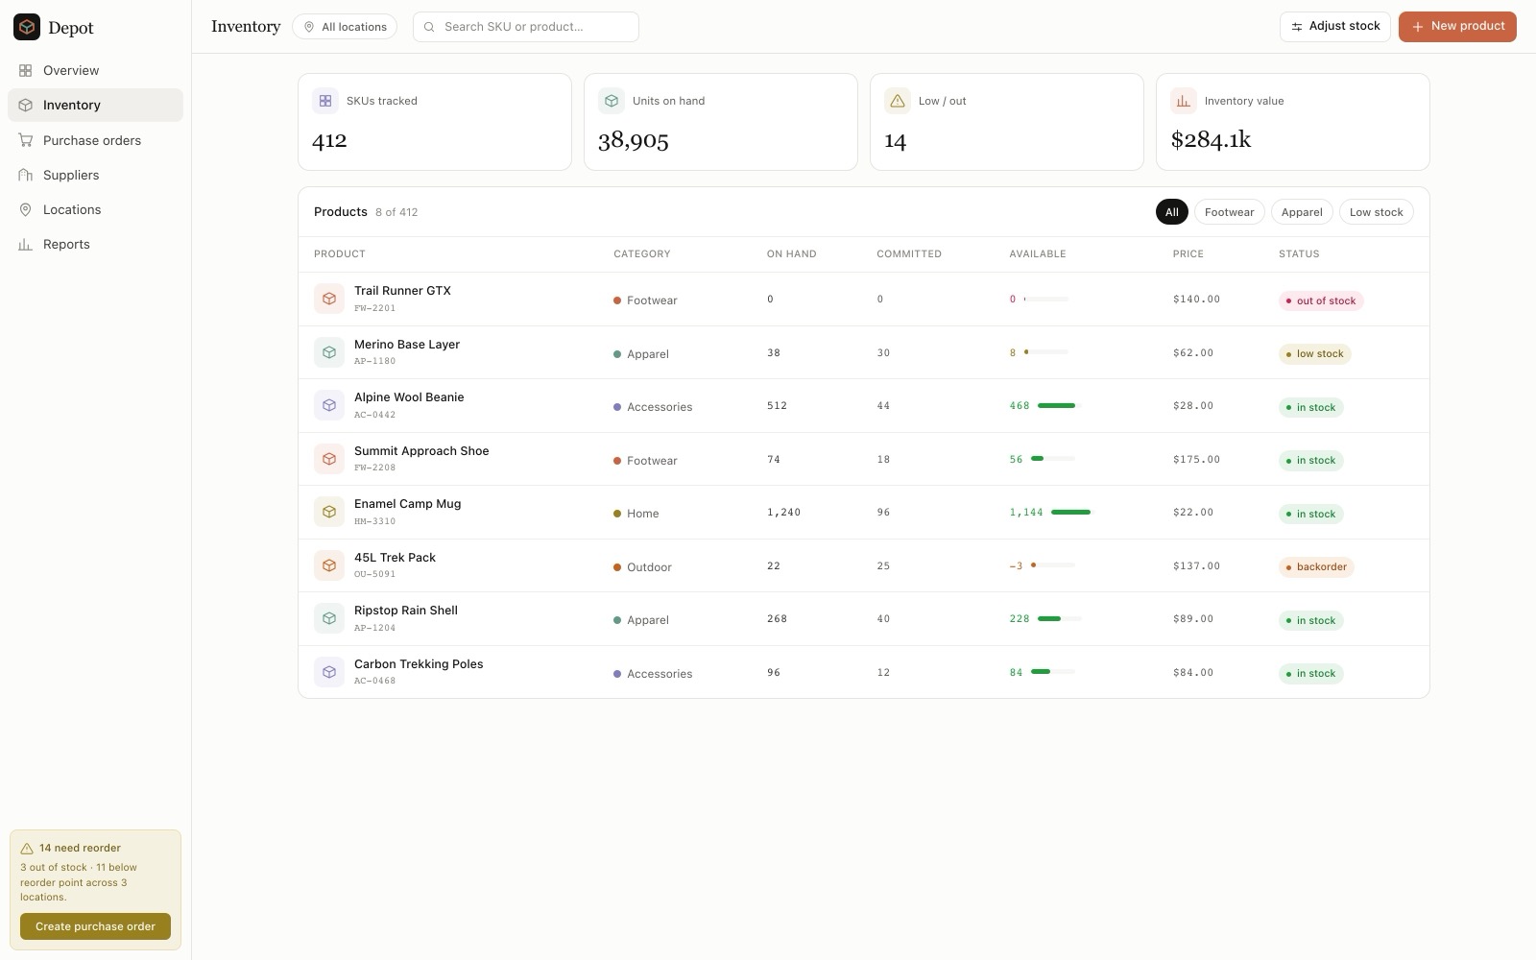Click the -3 available value
This screenshot has width=1536, height=960.
(1016, 566)
